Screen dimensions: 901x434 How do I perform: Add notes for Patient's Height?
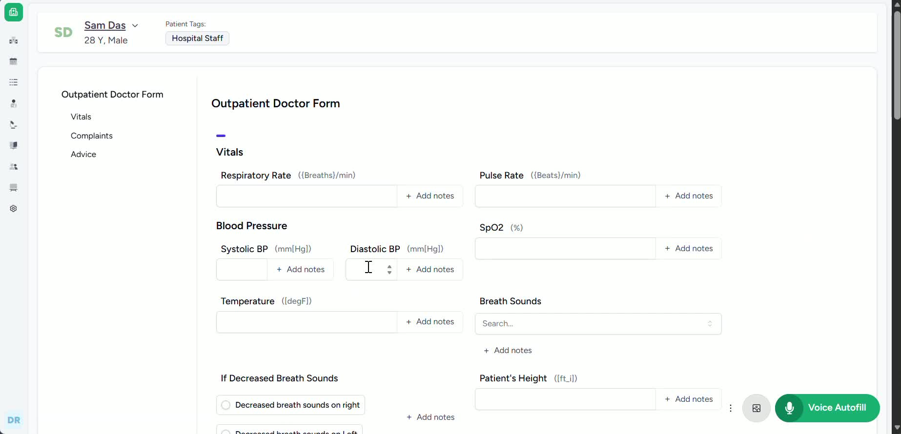click(689, 399)
